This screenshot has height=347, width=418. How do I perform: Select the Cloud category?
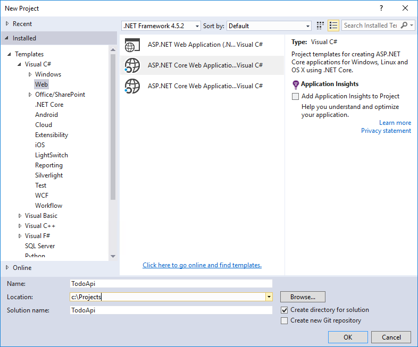pyautogui.click(x=44, y=125)
